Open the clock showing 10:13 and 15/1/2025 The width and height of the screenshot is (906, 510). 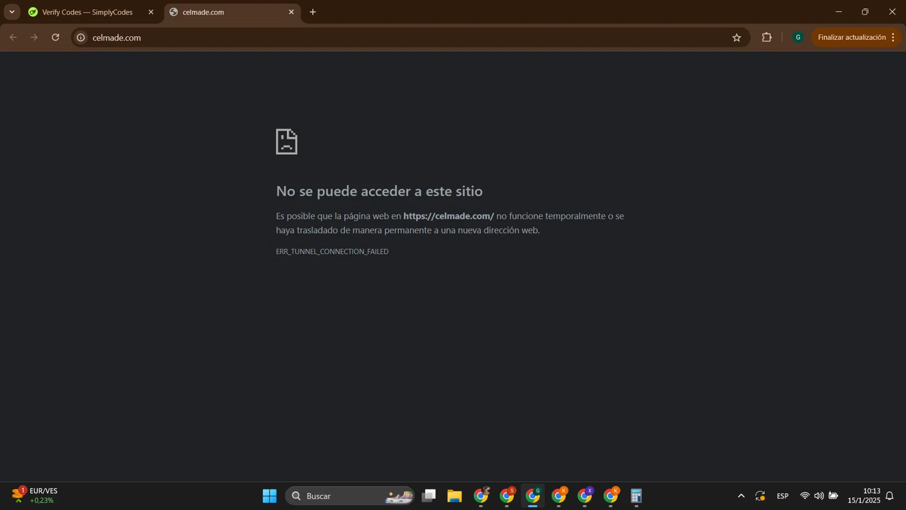pyautogui.click(x=864, y=495)
